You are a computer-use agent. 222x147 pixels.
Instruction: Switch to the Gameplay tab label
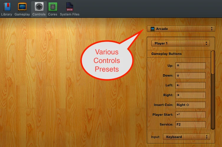pyautogui.click(x=22, y=14)
